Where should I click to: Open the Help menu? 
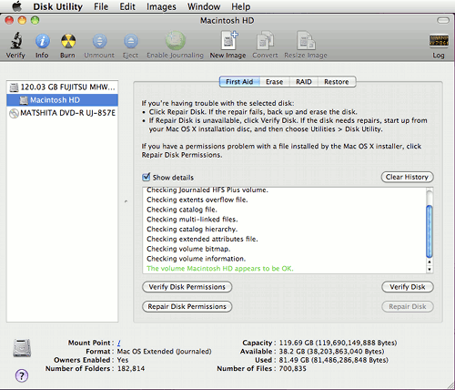click(241, 6)
